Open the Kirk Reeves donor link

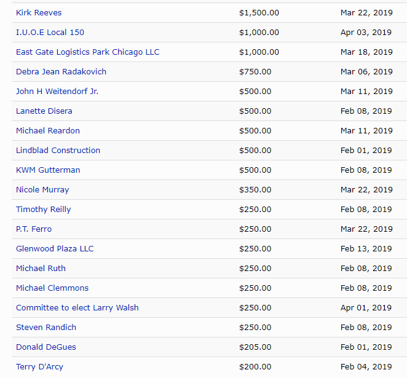point(39,13)
